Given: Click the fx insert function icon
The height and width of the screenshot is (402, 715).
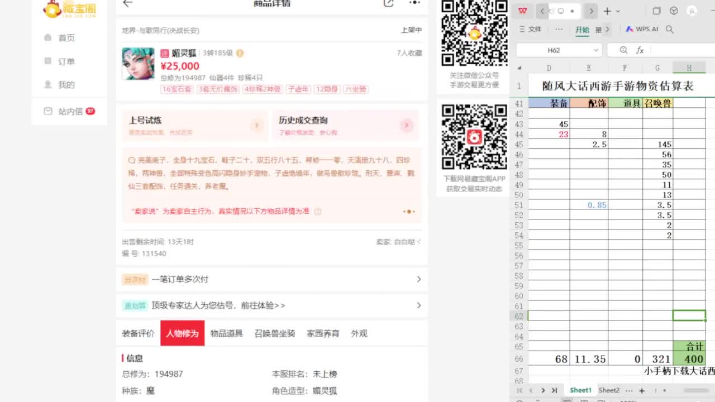Looking at the screenshot, I should (640, 50).
